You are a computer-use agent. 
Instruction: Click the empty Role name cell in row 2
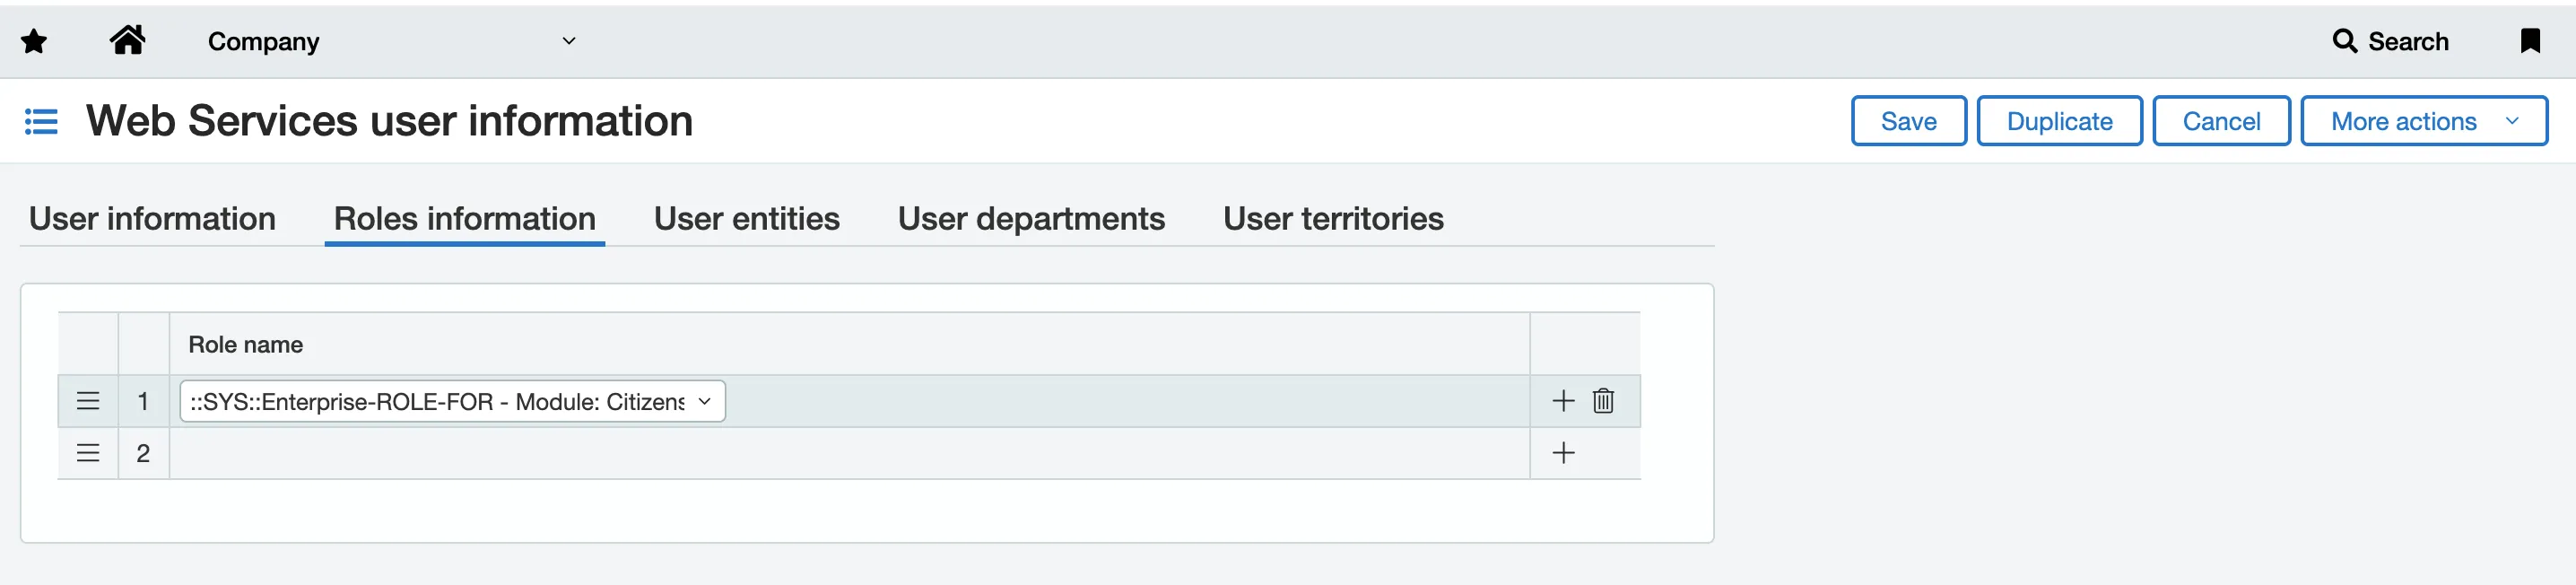[849, 453]
